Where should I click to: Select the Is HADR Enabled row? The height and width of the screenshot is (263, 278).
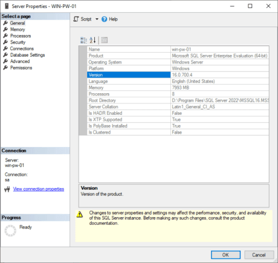(178, 113)
